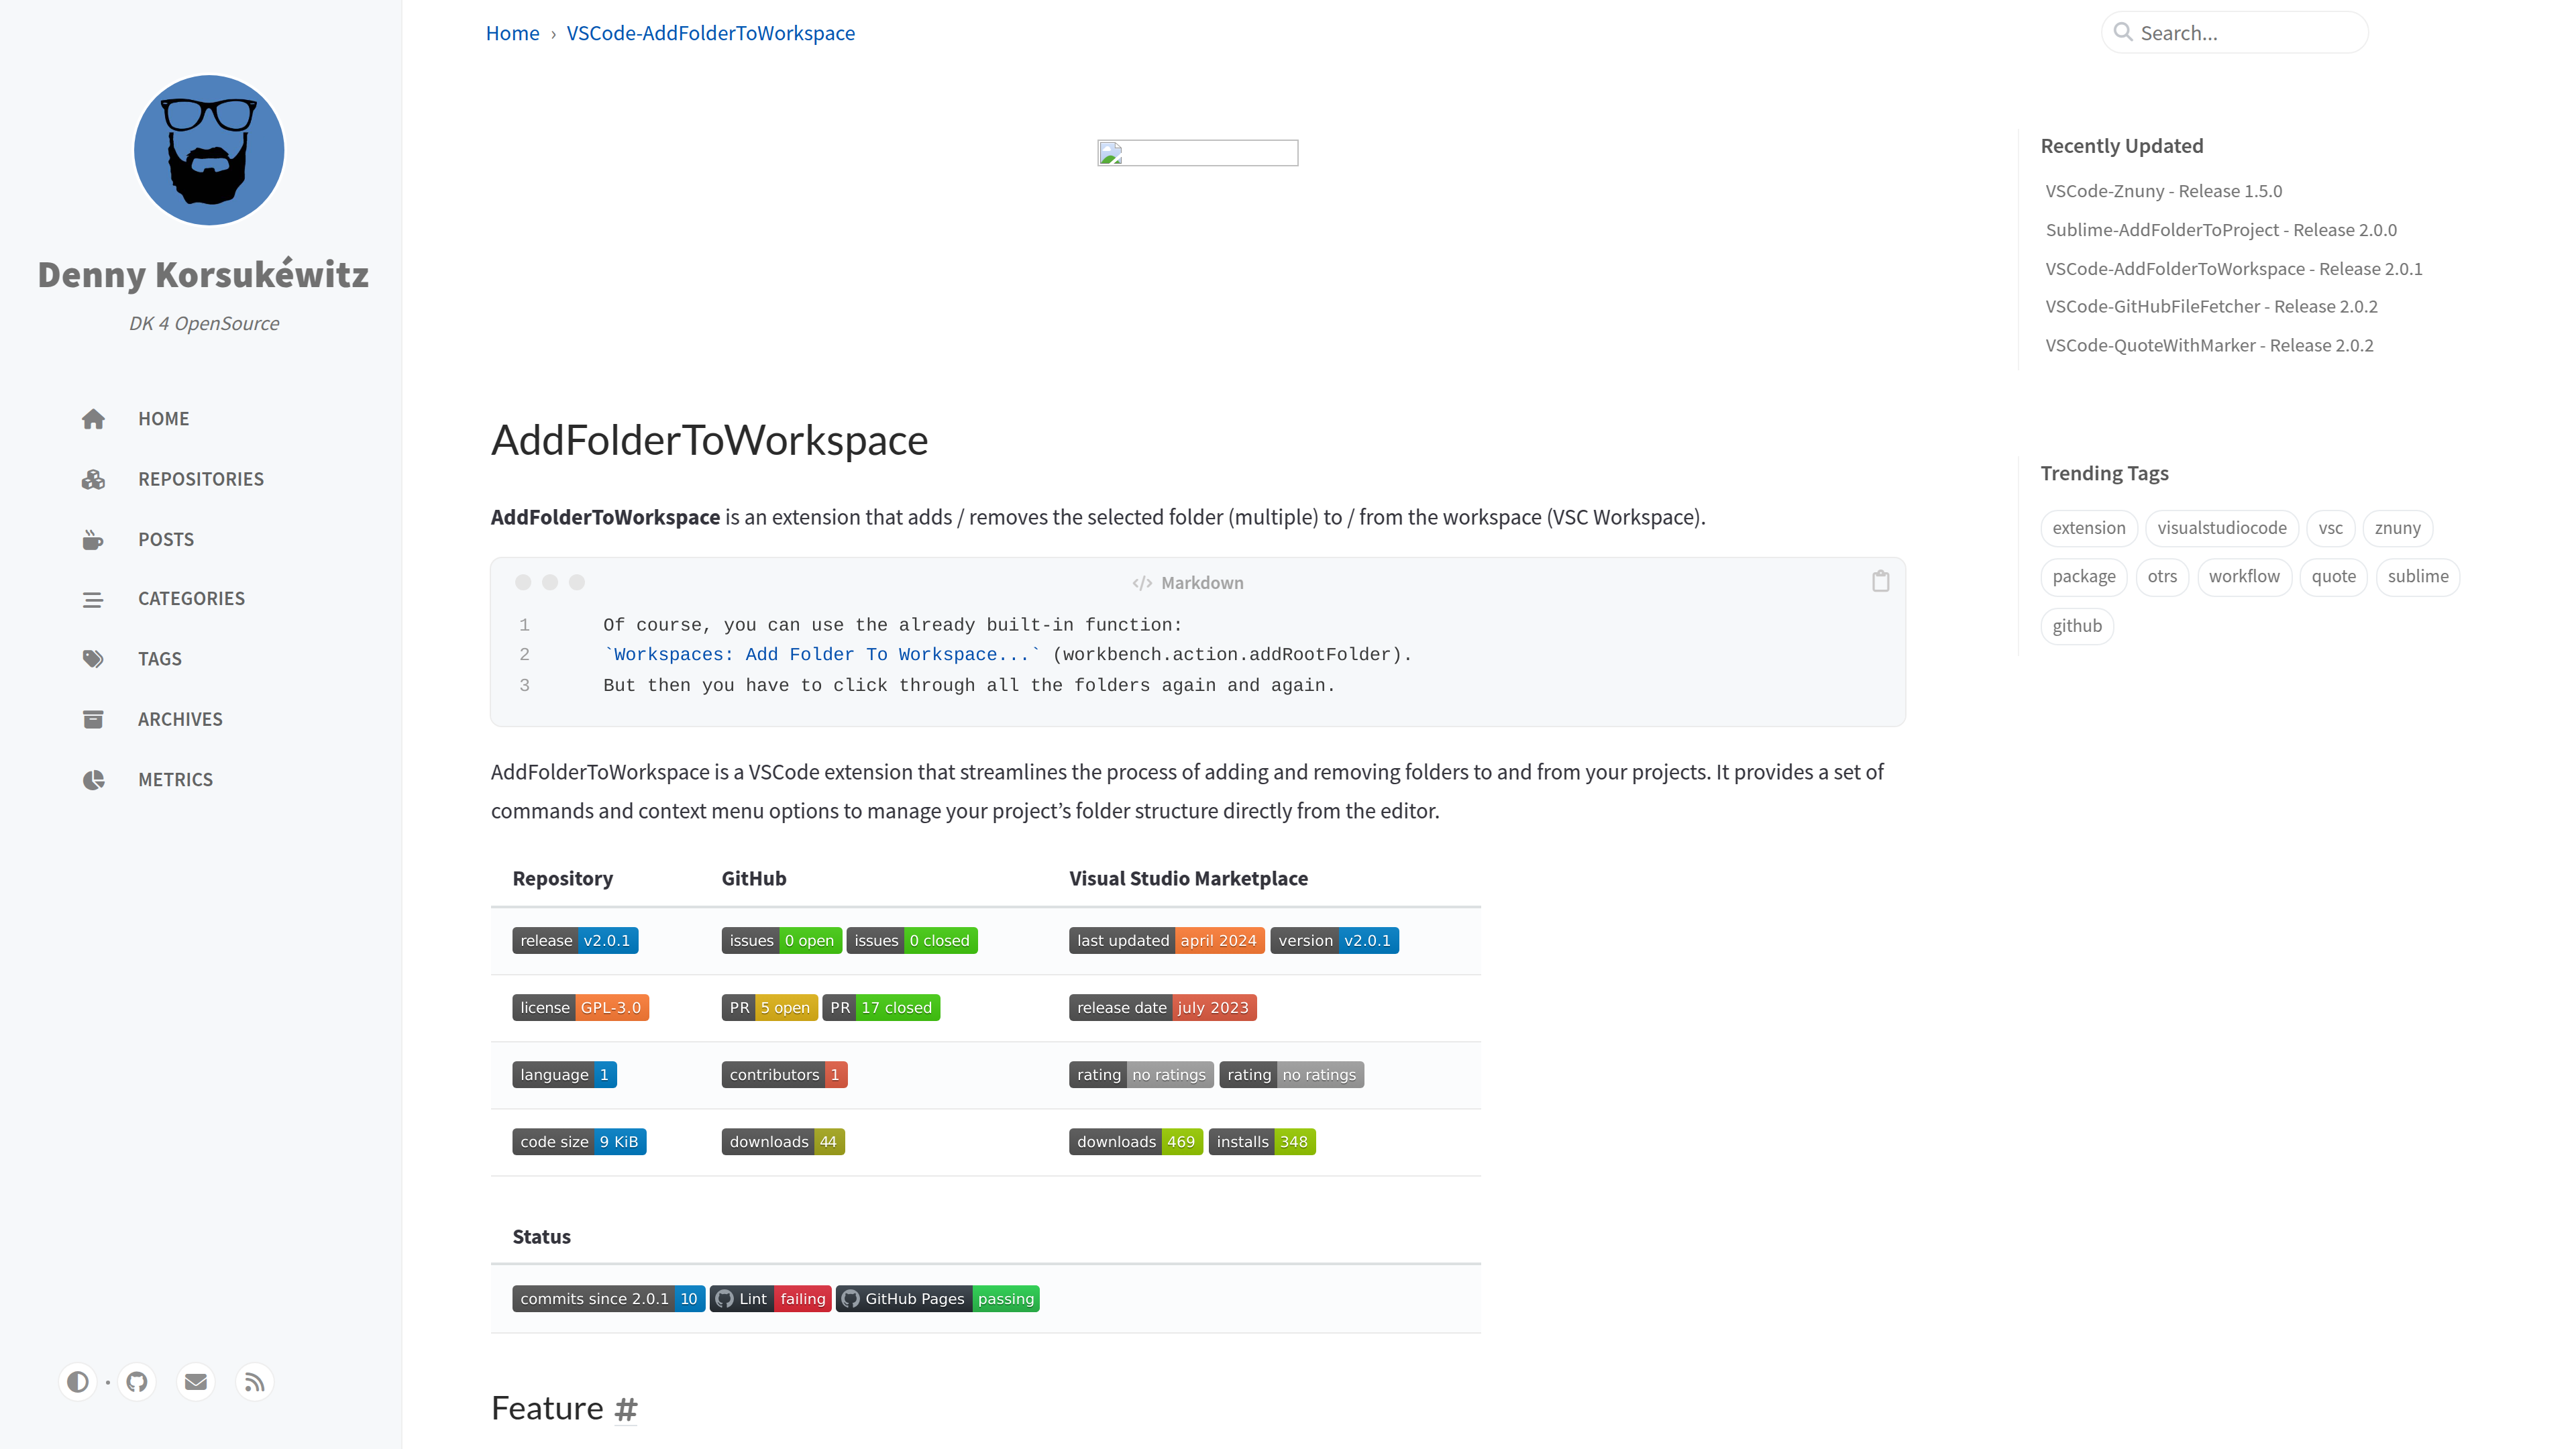Select the otrs tag
This screenshot has width=2576, height=1449.
tap(2162, 577)
